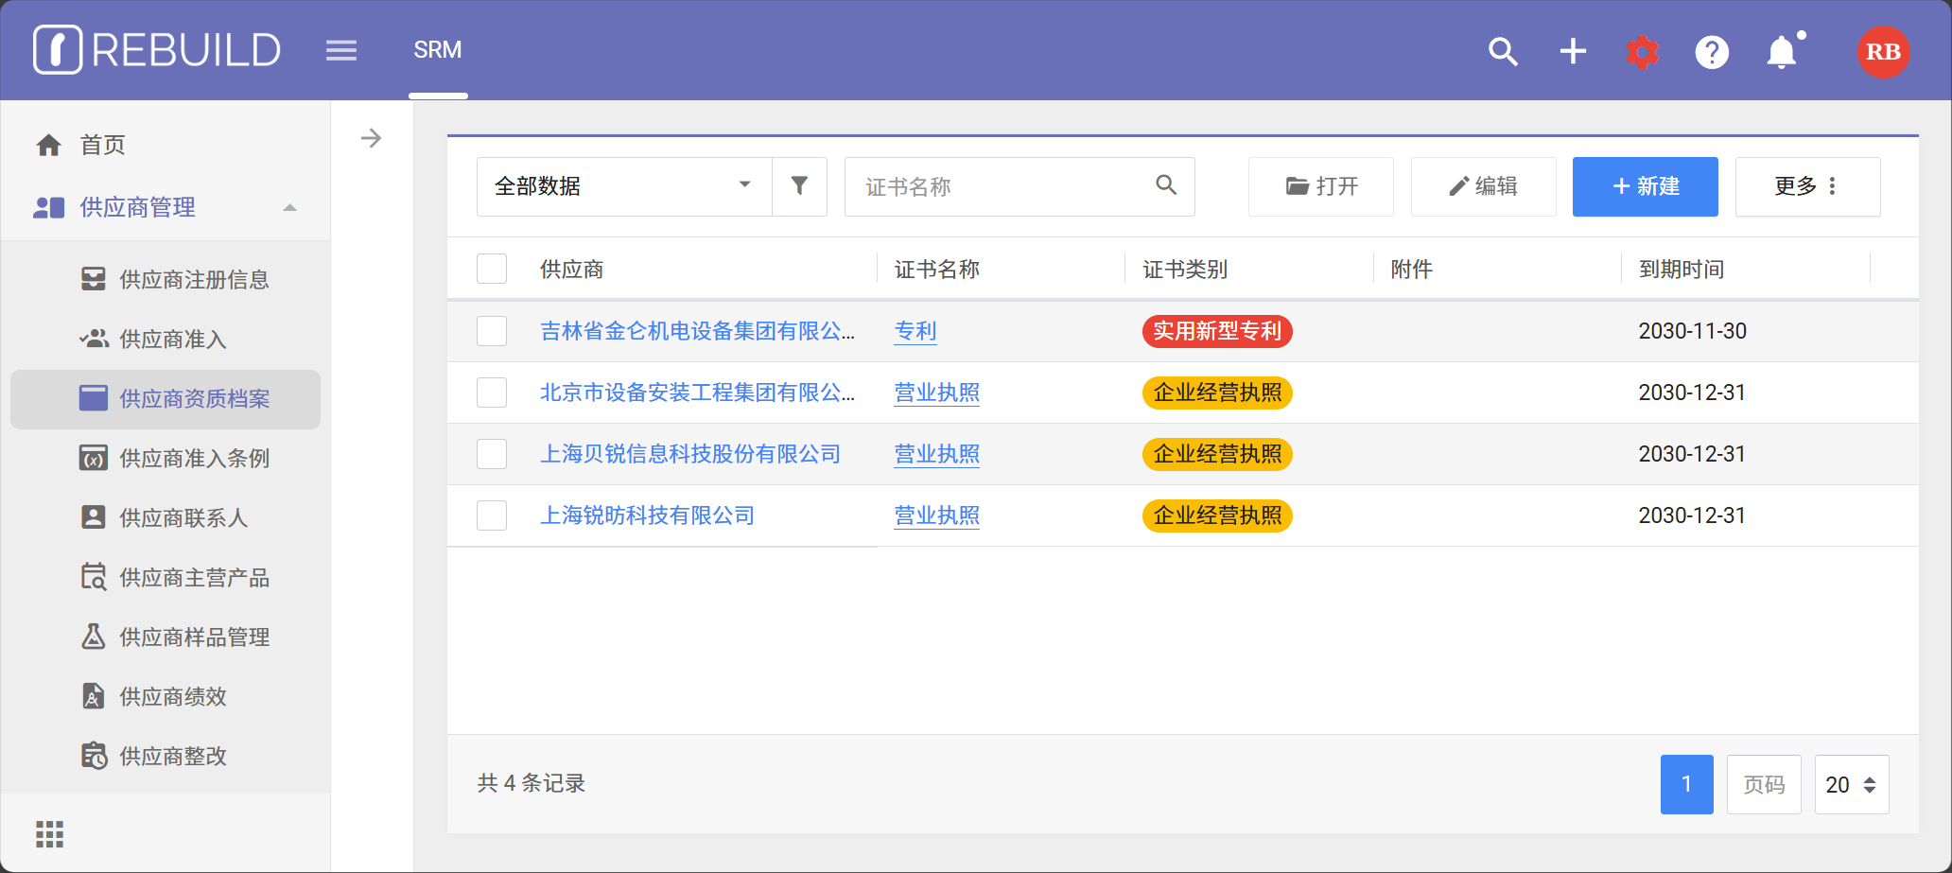Open the 全部数据 view dropdown
1952x873 pixels.
tap(624, 186)
